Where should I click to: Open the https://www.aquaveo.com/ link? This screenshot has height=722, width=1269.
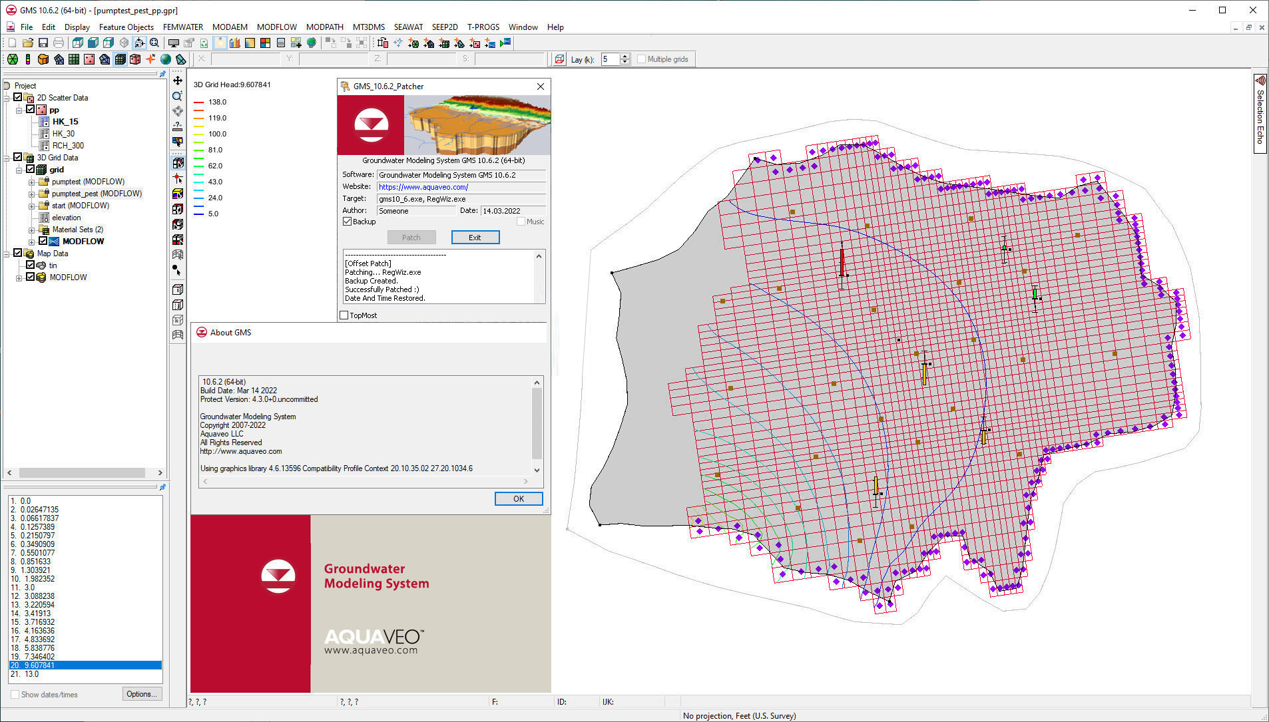coord(423,187)
